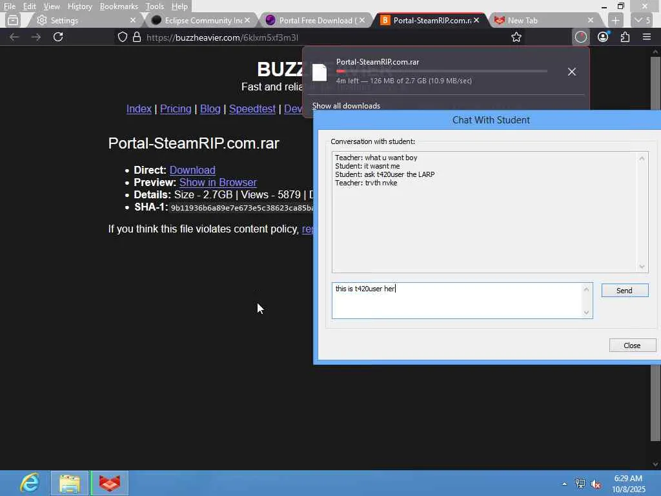Click the conversation scroll down arrow
661x496 pixels.
click(x=642, y=267)
